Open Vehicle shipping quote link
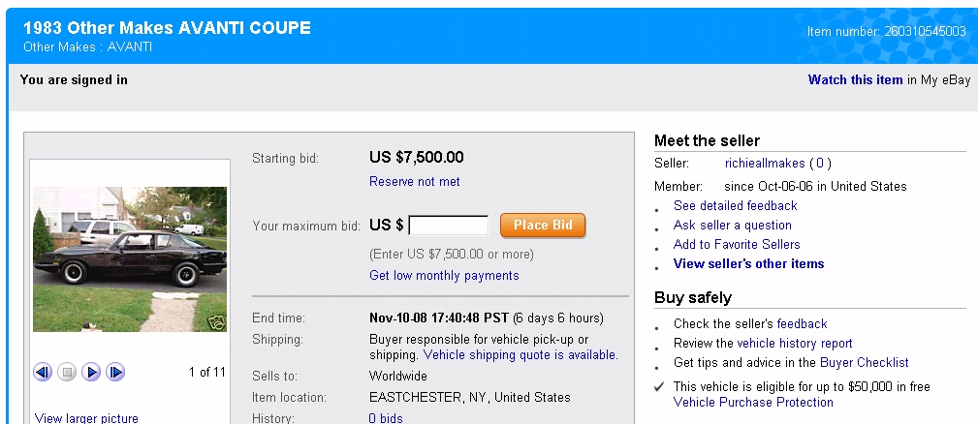Viewport: 978px width, 424px height. (520, 354)
